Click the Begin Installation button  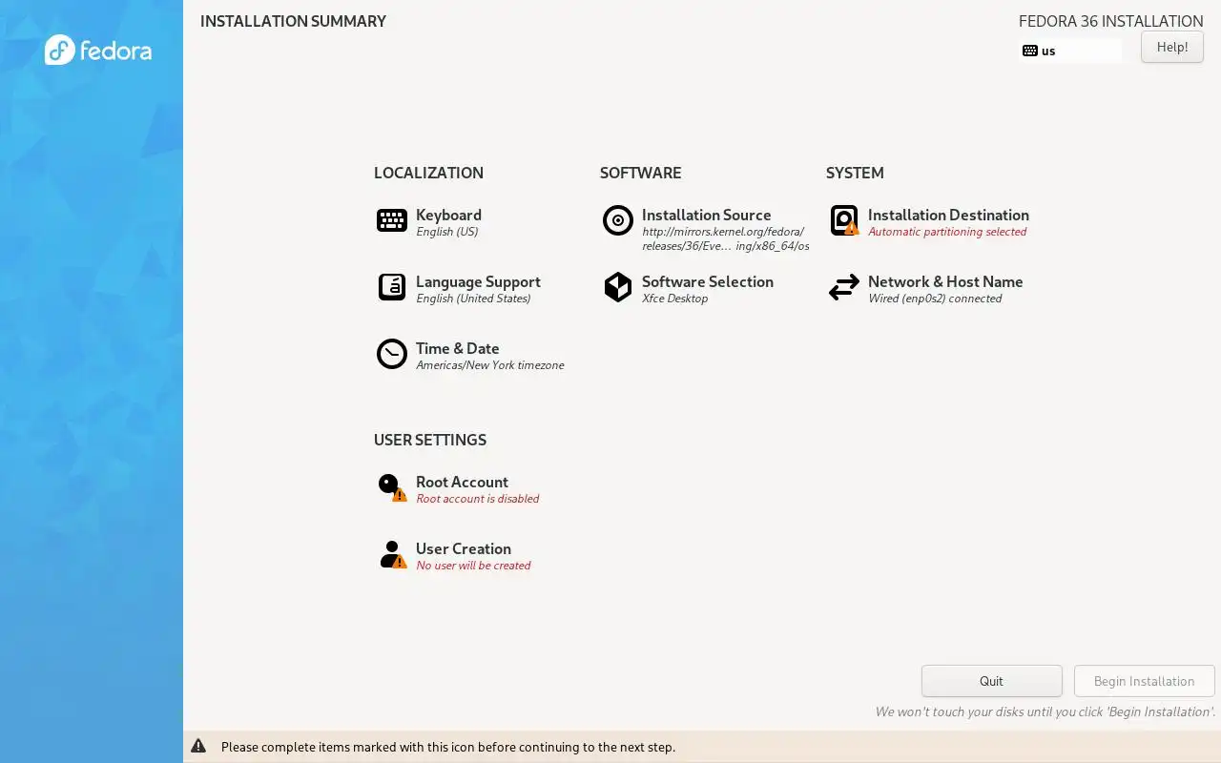click(x=1145, y=681)
